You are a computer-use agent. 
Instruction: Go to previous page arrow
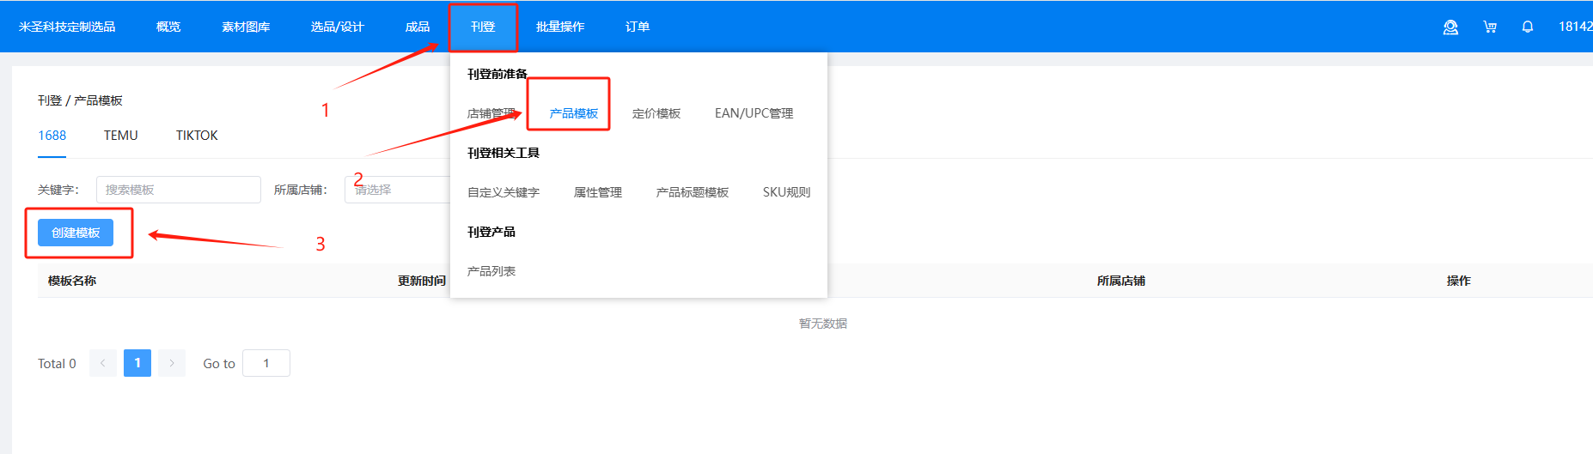point(103,363)
